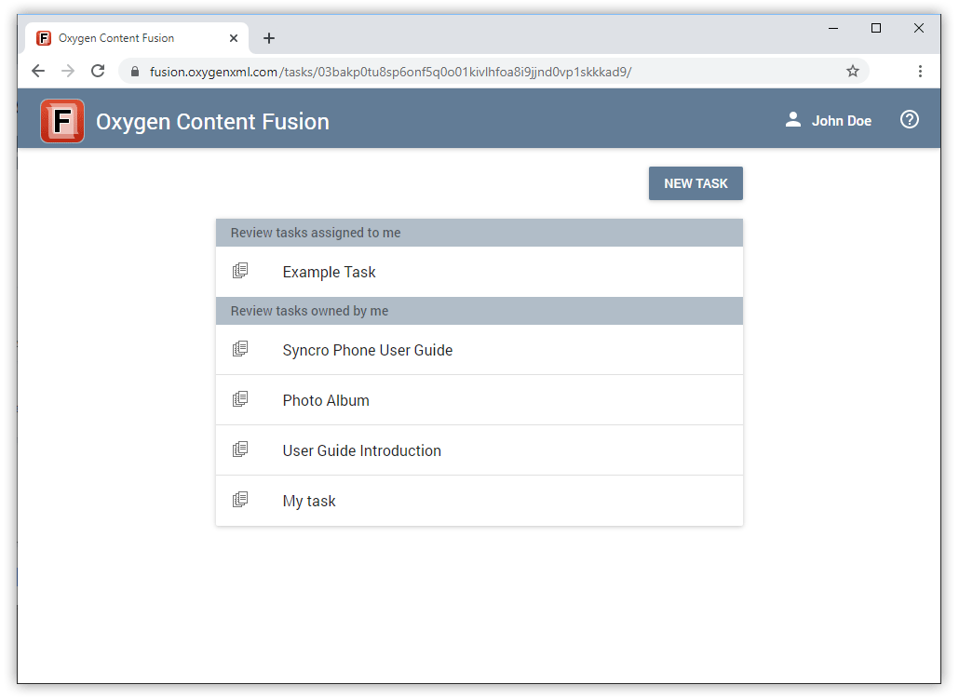Viewport: 959px width, 698px height.
Task: Open a new browser tab with plus button
Action: click(x=268, y=38)
